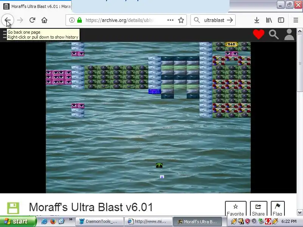Expand the Quick Launch chevron overflow

tap(70, 219)
